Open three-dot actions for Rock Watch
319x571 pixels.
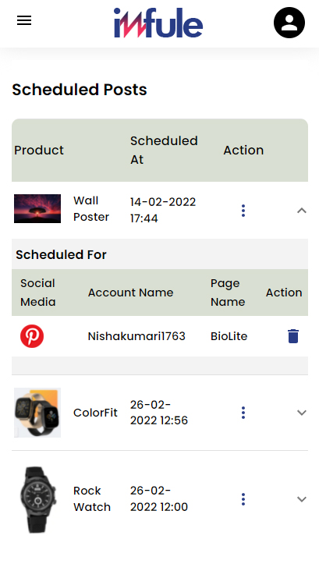243,499
